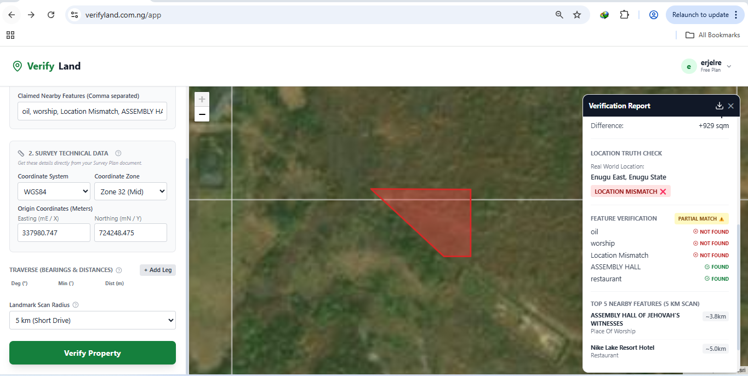The width and height of the screenshot is (748, 376).
Task: Zoom out on the map
Action: click(202, 114)
